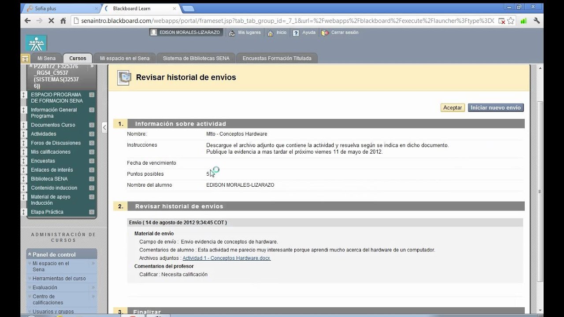Click the reorder arrow beside Enlaces de interés

click(x=24, y=170)
